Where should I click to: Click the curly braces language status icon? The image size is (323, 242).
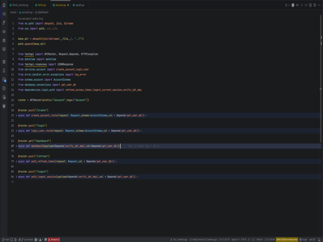click(253, 239)
